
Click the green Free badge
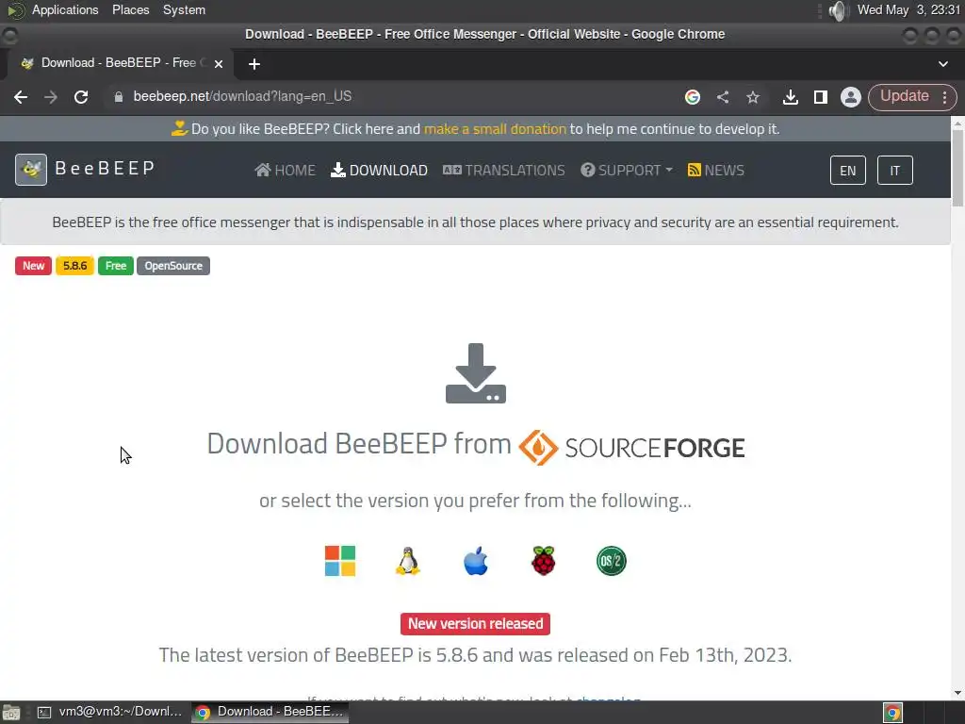pyautogui.click(x=116, y=266)
